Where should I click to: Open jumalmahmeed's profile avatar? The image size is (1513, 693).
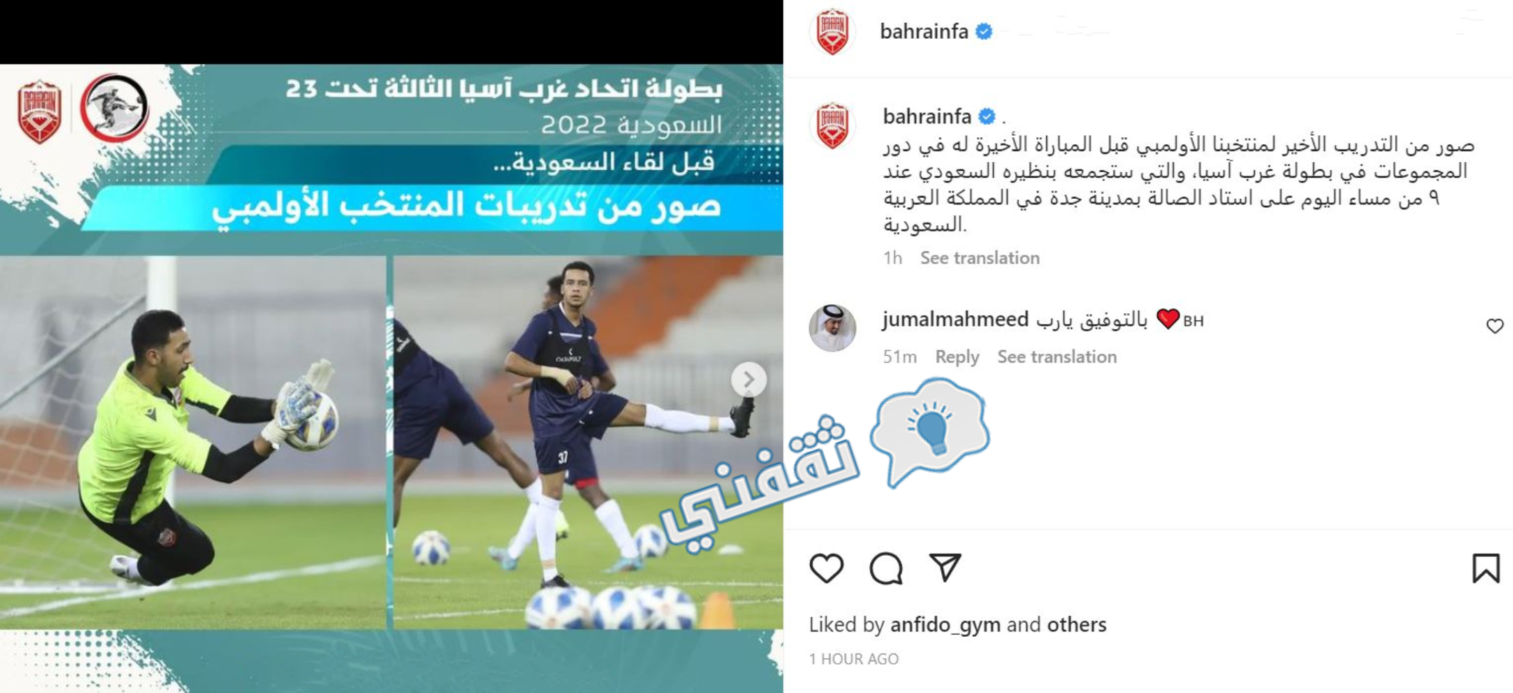(x=832, y=328)
